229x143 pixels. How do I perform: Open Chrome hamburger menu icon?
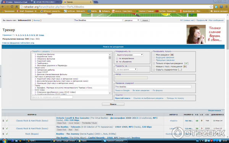226,7
